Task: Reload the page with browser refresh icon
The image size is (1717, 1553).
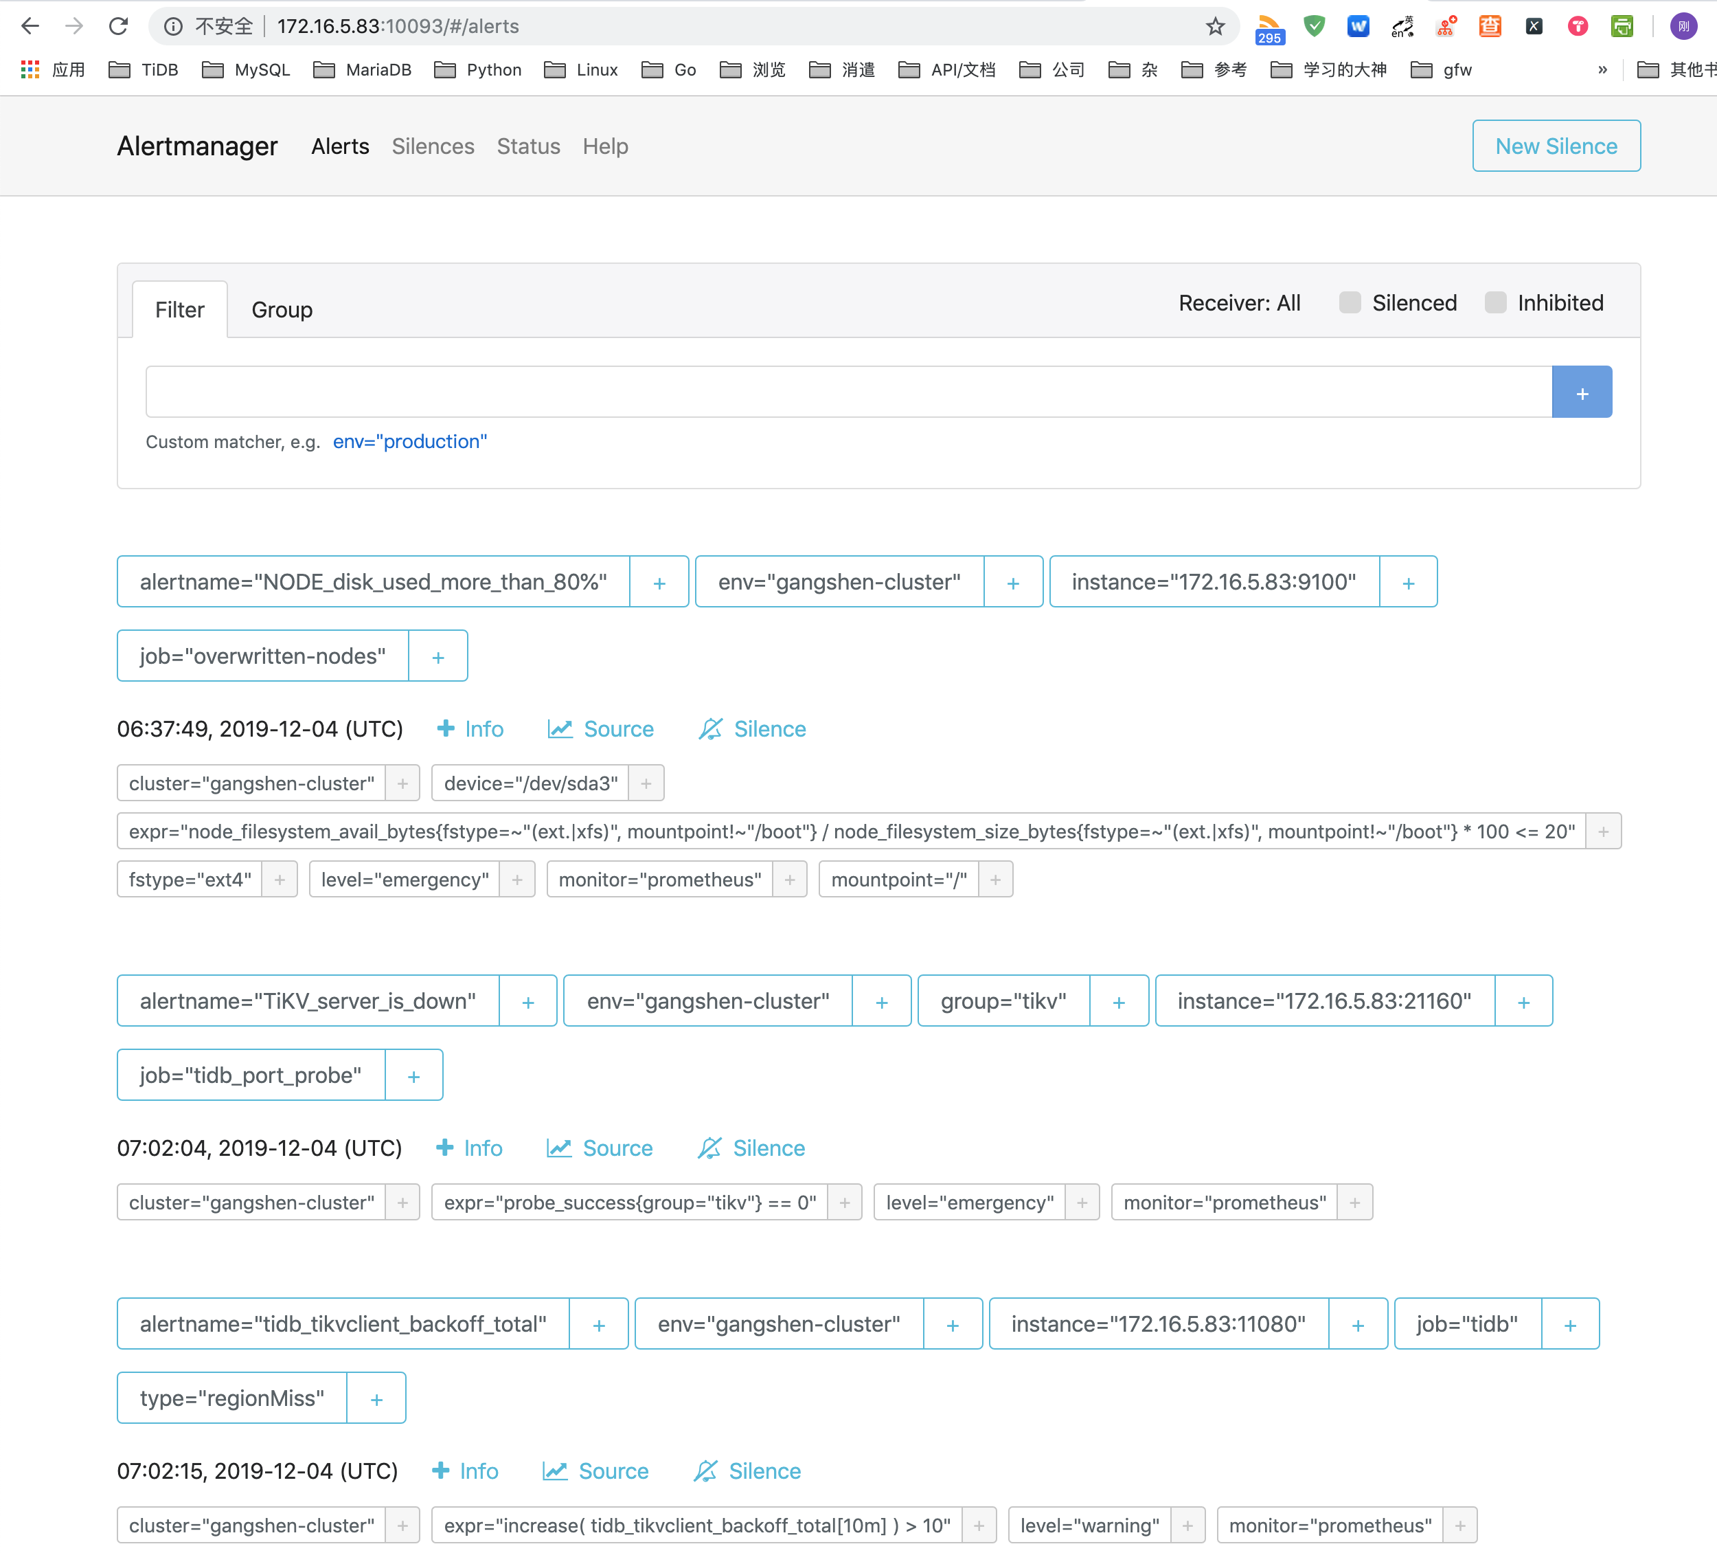Action: 118,26
